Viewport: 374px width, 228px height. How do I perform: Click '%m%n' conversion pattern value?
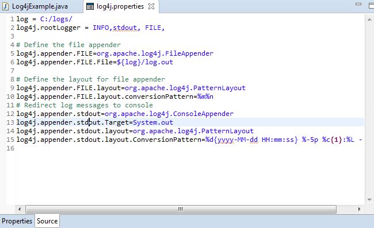click(205, 96)
